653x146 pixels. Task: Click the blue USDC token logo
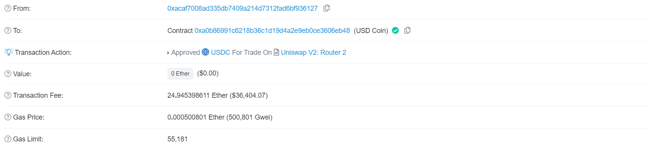click(206, 52)
